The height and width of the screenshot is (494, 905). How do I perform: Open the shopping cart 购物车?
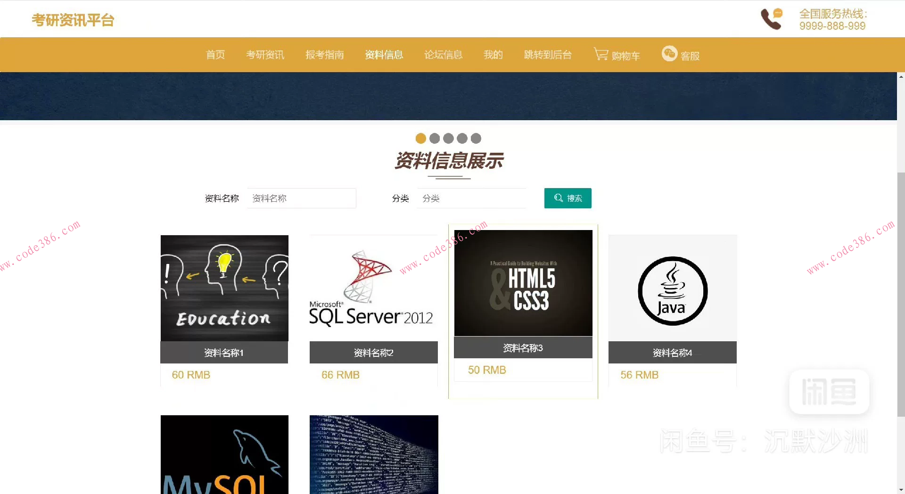pyautogui.click(x=617, y=55)
